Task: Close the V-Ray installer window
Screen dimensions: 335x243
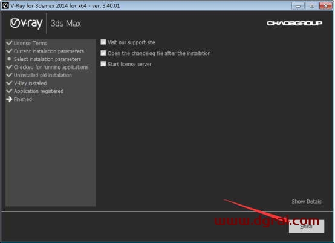Action: (325, 6)
